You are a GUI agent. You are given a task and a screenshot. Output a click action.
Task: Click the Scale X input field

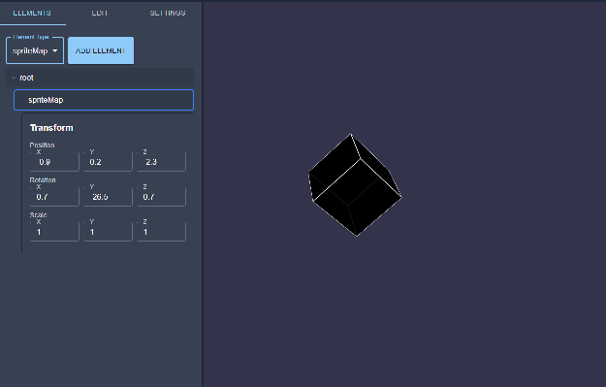pos(54,232)
